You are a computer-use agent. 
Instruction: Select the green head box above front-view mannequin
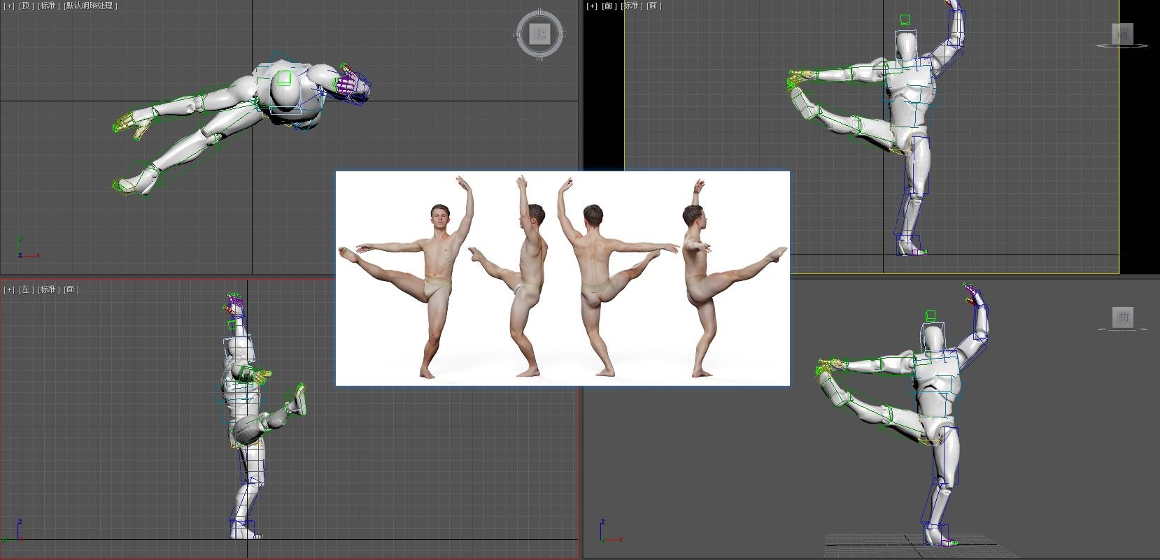(905, 20)
